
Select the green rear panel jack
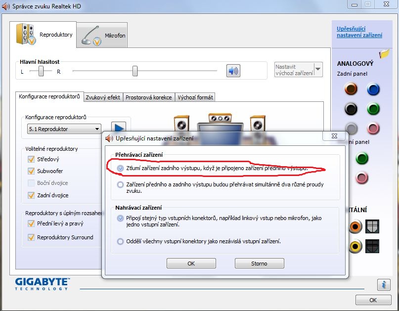tap(373, 109)
